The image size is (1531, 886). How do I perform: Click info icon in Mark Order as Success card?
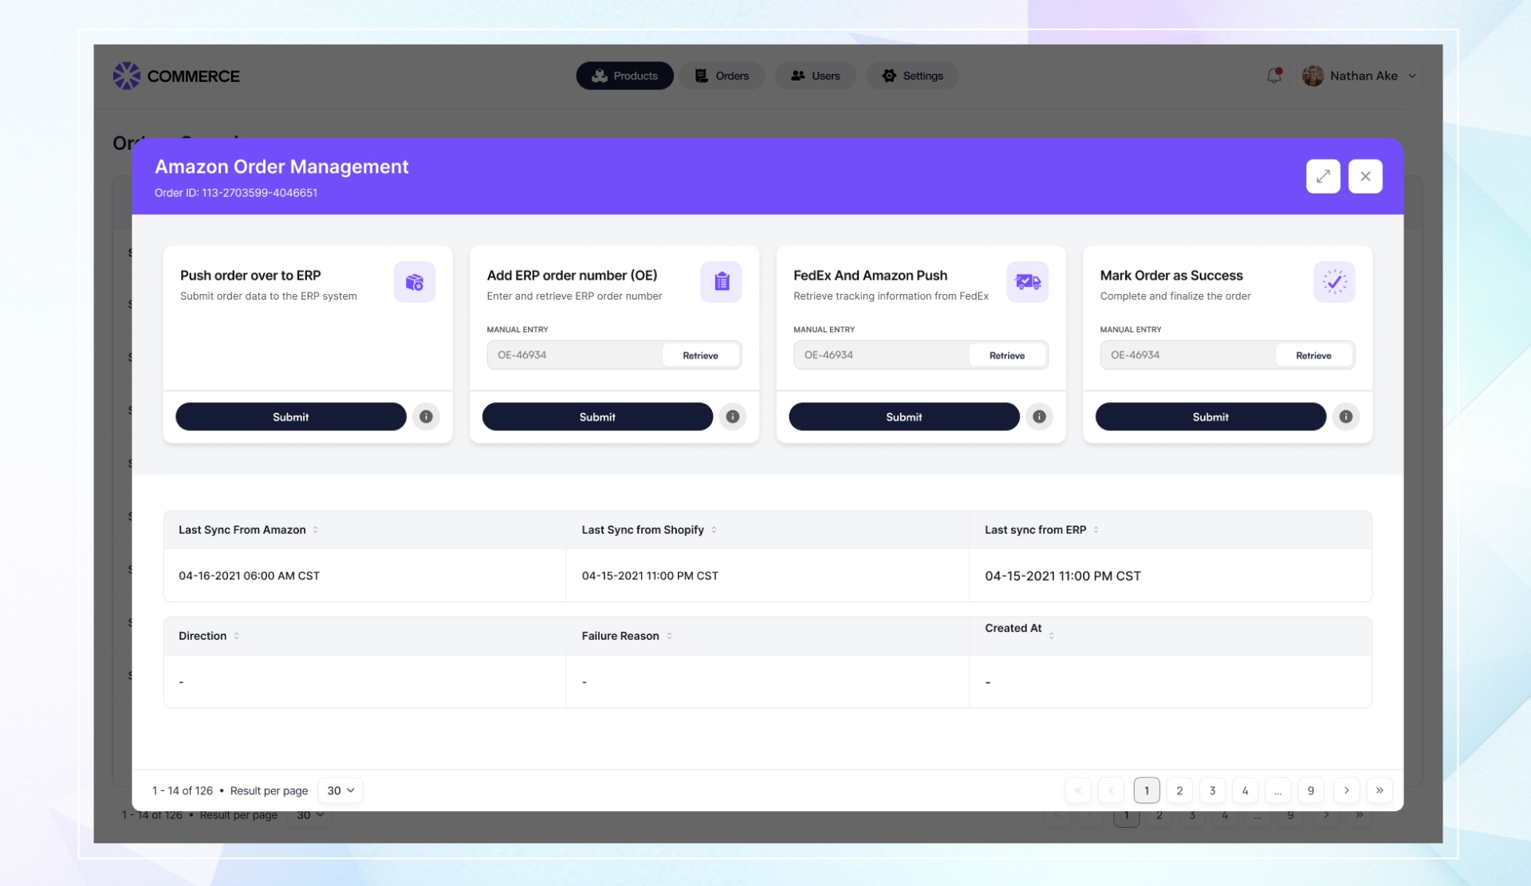(x=1346, y=417)
